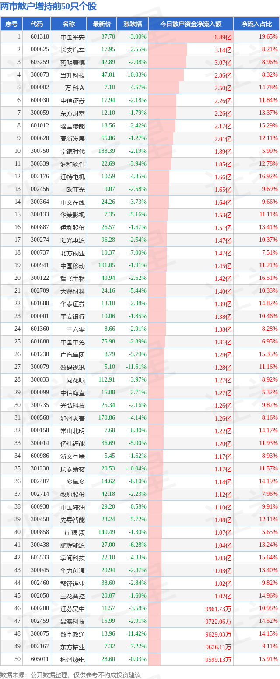Click the price 101.05
280x679 pixels.
point(107,266)
